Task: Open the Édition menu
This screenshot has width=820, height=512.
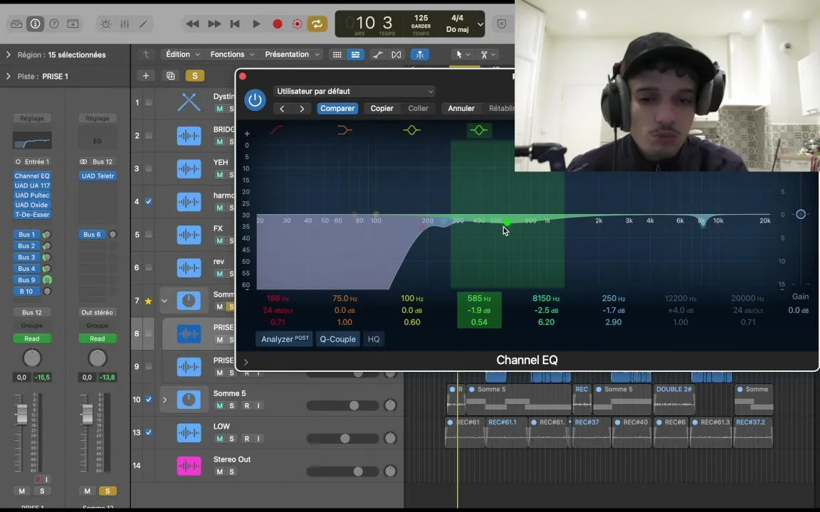Action: [182, 54]
